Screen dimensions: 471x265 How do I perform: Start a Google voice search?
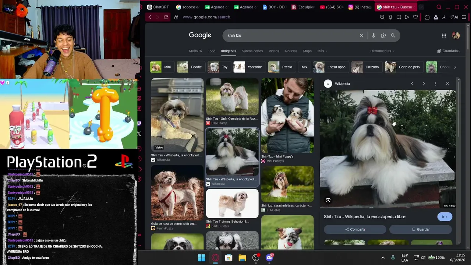tap(373, 35)
